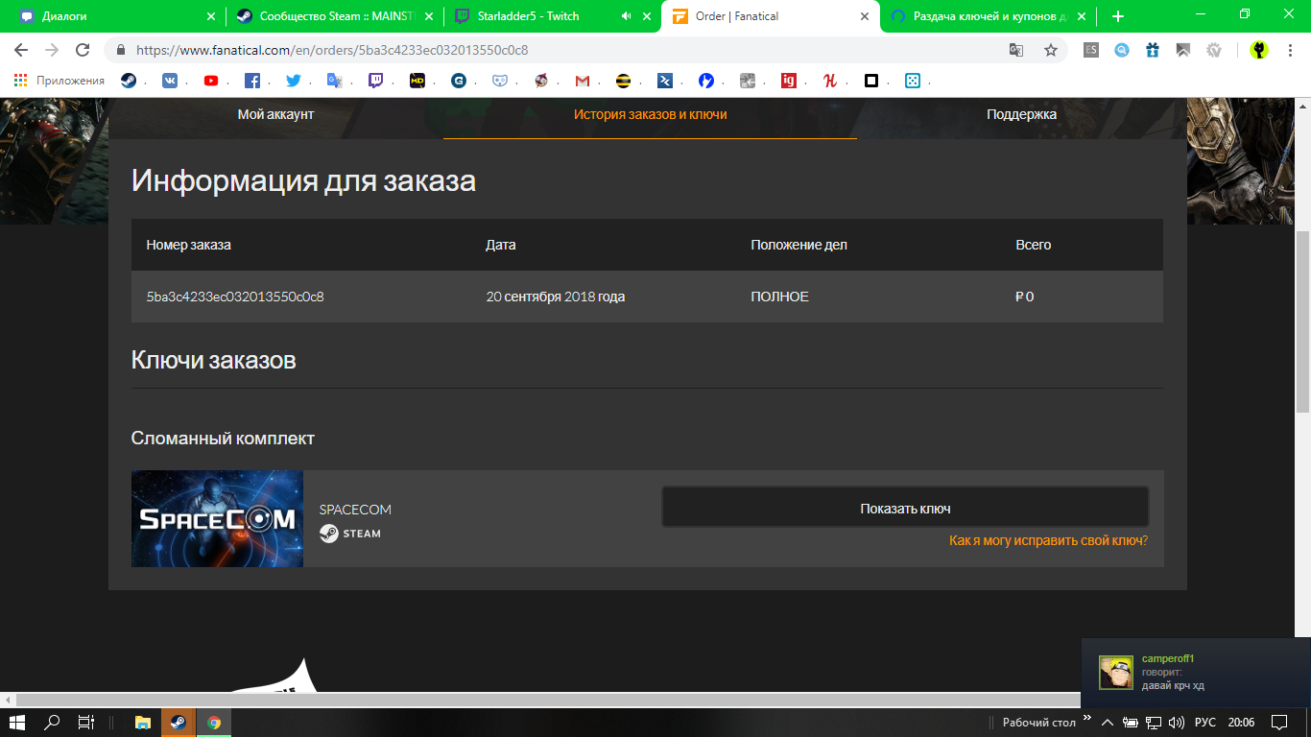Open the Beeline striped-ball bookmark icon
This screenshot has height=737, width=1311.
click(623, 81)
